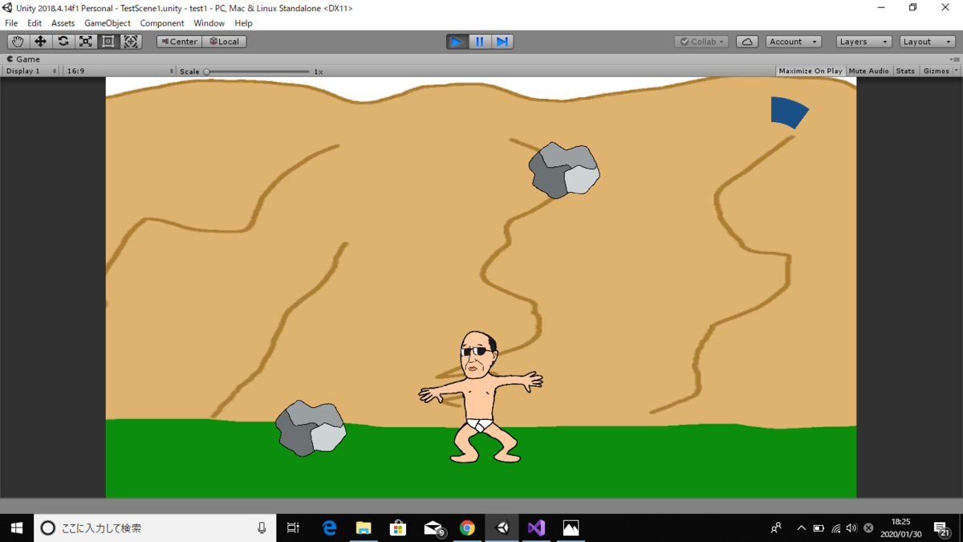Open Windows Task View
Viewport: 963px width, 542px height.
pyautogui.click(x=293, y=528)
